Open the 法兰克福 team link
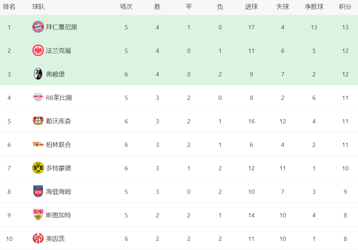This screenshot has height=250, width=358. pyautogui.click(x=58, y=51)
